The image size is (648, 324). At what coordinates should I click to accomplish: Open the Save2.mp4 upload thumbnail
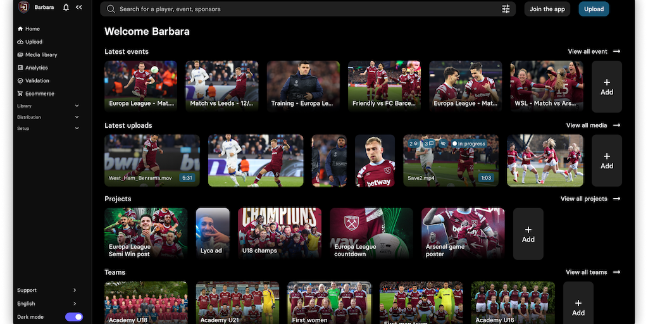(451, 160)
